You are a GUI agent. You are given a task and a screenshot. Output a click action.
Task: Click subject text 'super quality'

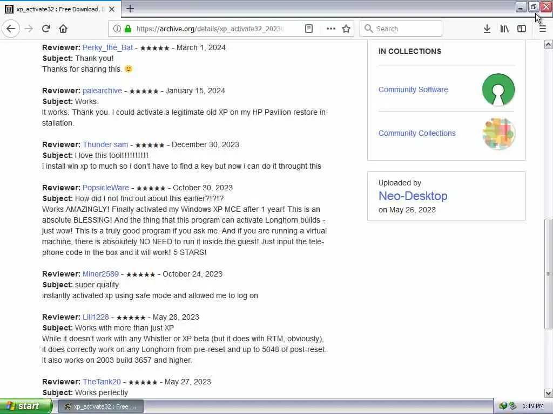coord(97,285)
